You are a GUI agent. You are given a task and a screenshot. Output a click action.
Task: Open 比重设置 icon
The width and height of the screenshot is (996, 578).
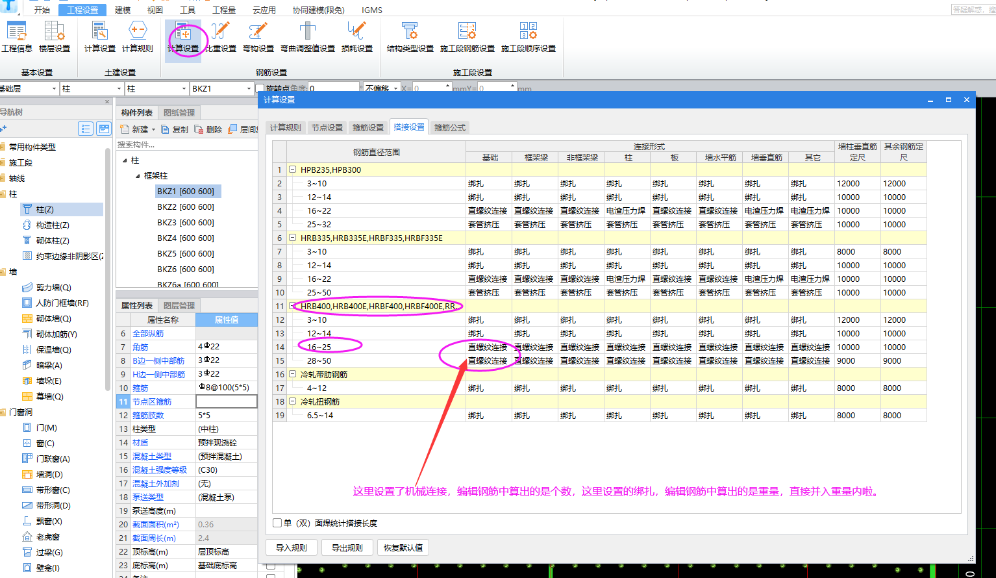221,36
